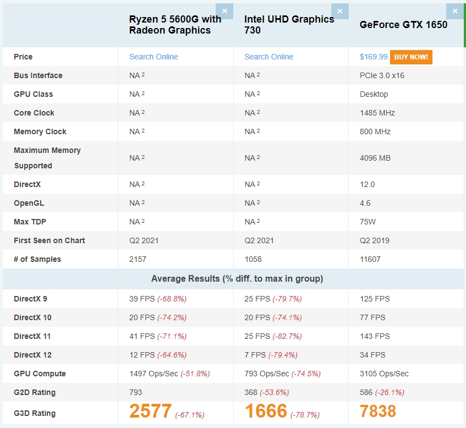The width and height of the screenshot is (466, 428).
Task: Click the 12.0 DirectX version value
Action: click(x=367, y=185)
